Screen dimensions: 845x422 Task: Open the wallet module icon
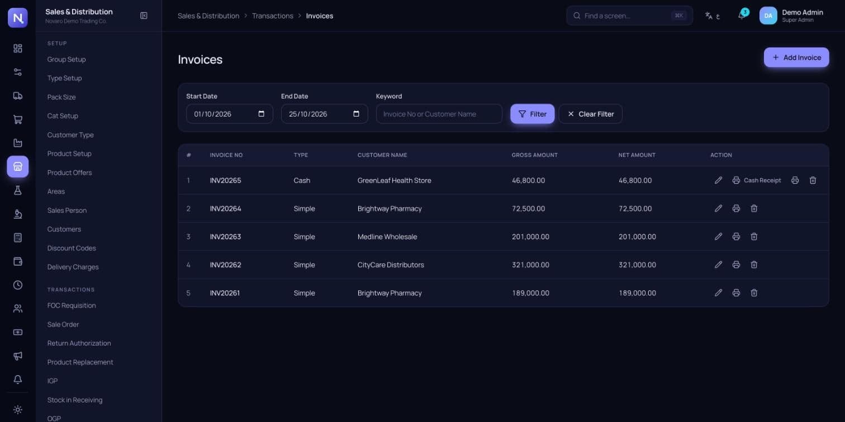click(18, 261)
